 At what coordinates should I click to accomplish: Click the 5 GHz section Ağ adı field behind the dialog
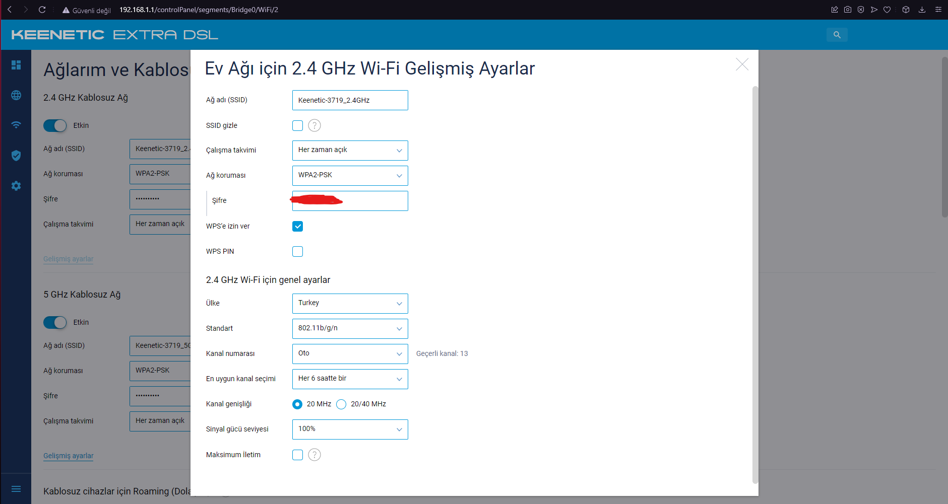(x=160, y=345)
